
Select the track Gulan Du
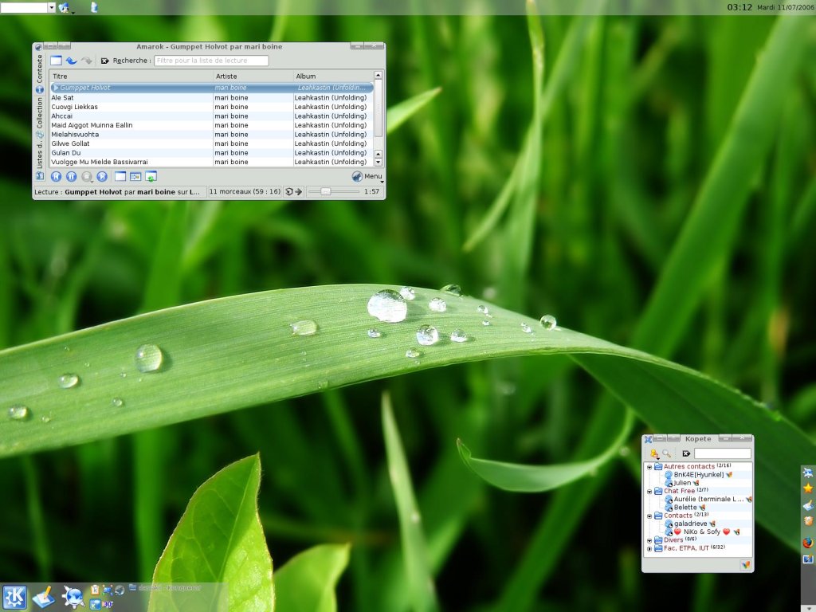coord(212,152)
